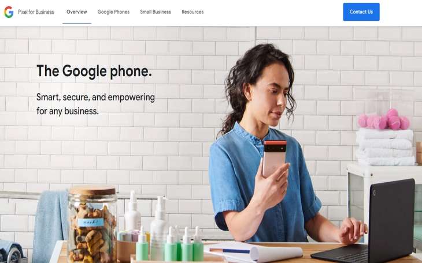Click the green spray bottles on the table

169,244
